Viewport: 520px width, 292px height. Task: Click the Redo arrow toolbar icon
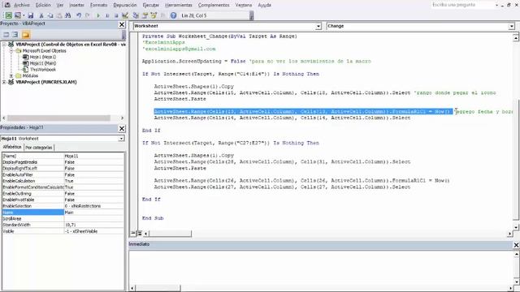tap(88, 15)
